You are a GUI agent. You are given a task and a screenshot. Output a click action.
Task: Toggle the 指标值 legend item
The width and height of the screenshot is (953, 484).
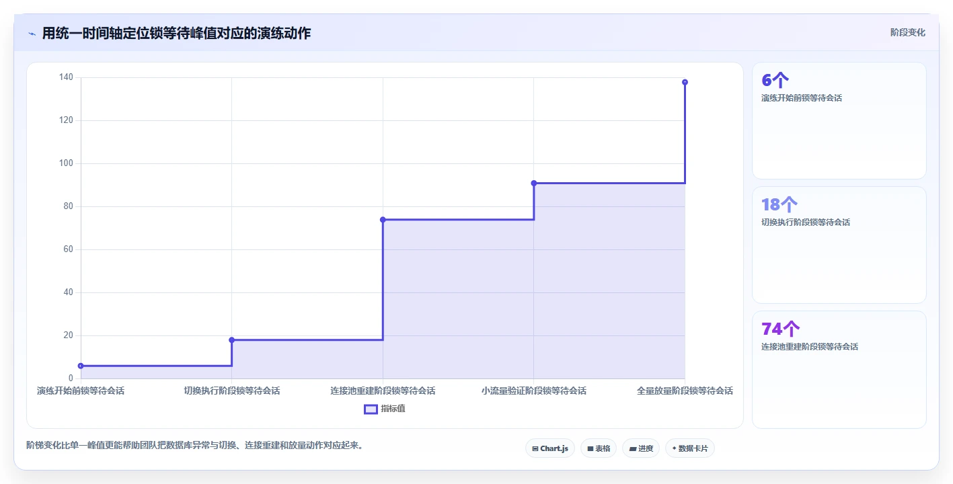(x=385, y=409)
